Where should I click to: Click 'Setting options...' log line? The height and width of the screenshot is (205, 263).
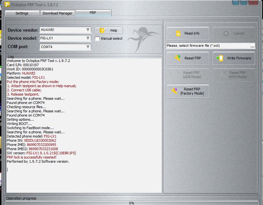[20, 119]
